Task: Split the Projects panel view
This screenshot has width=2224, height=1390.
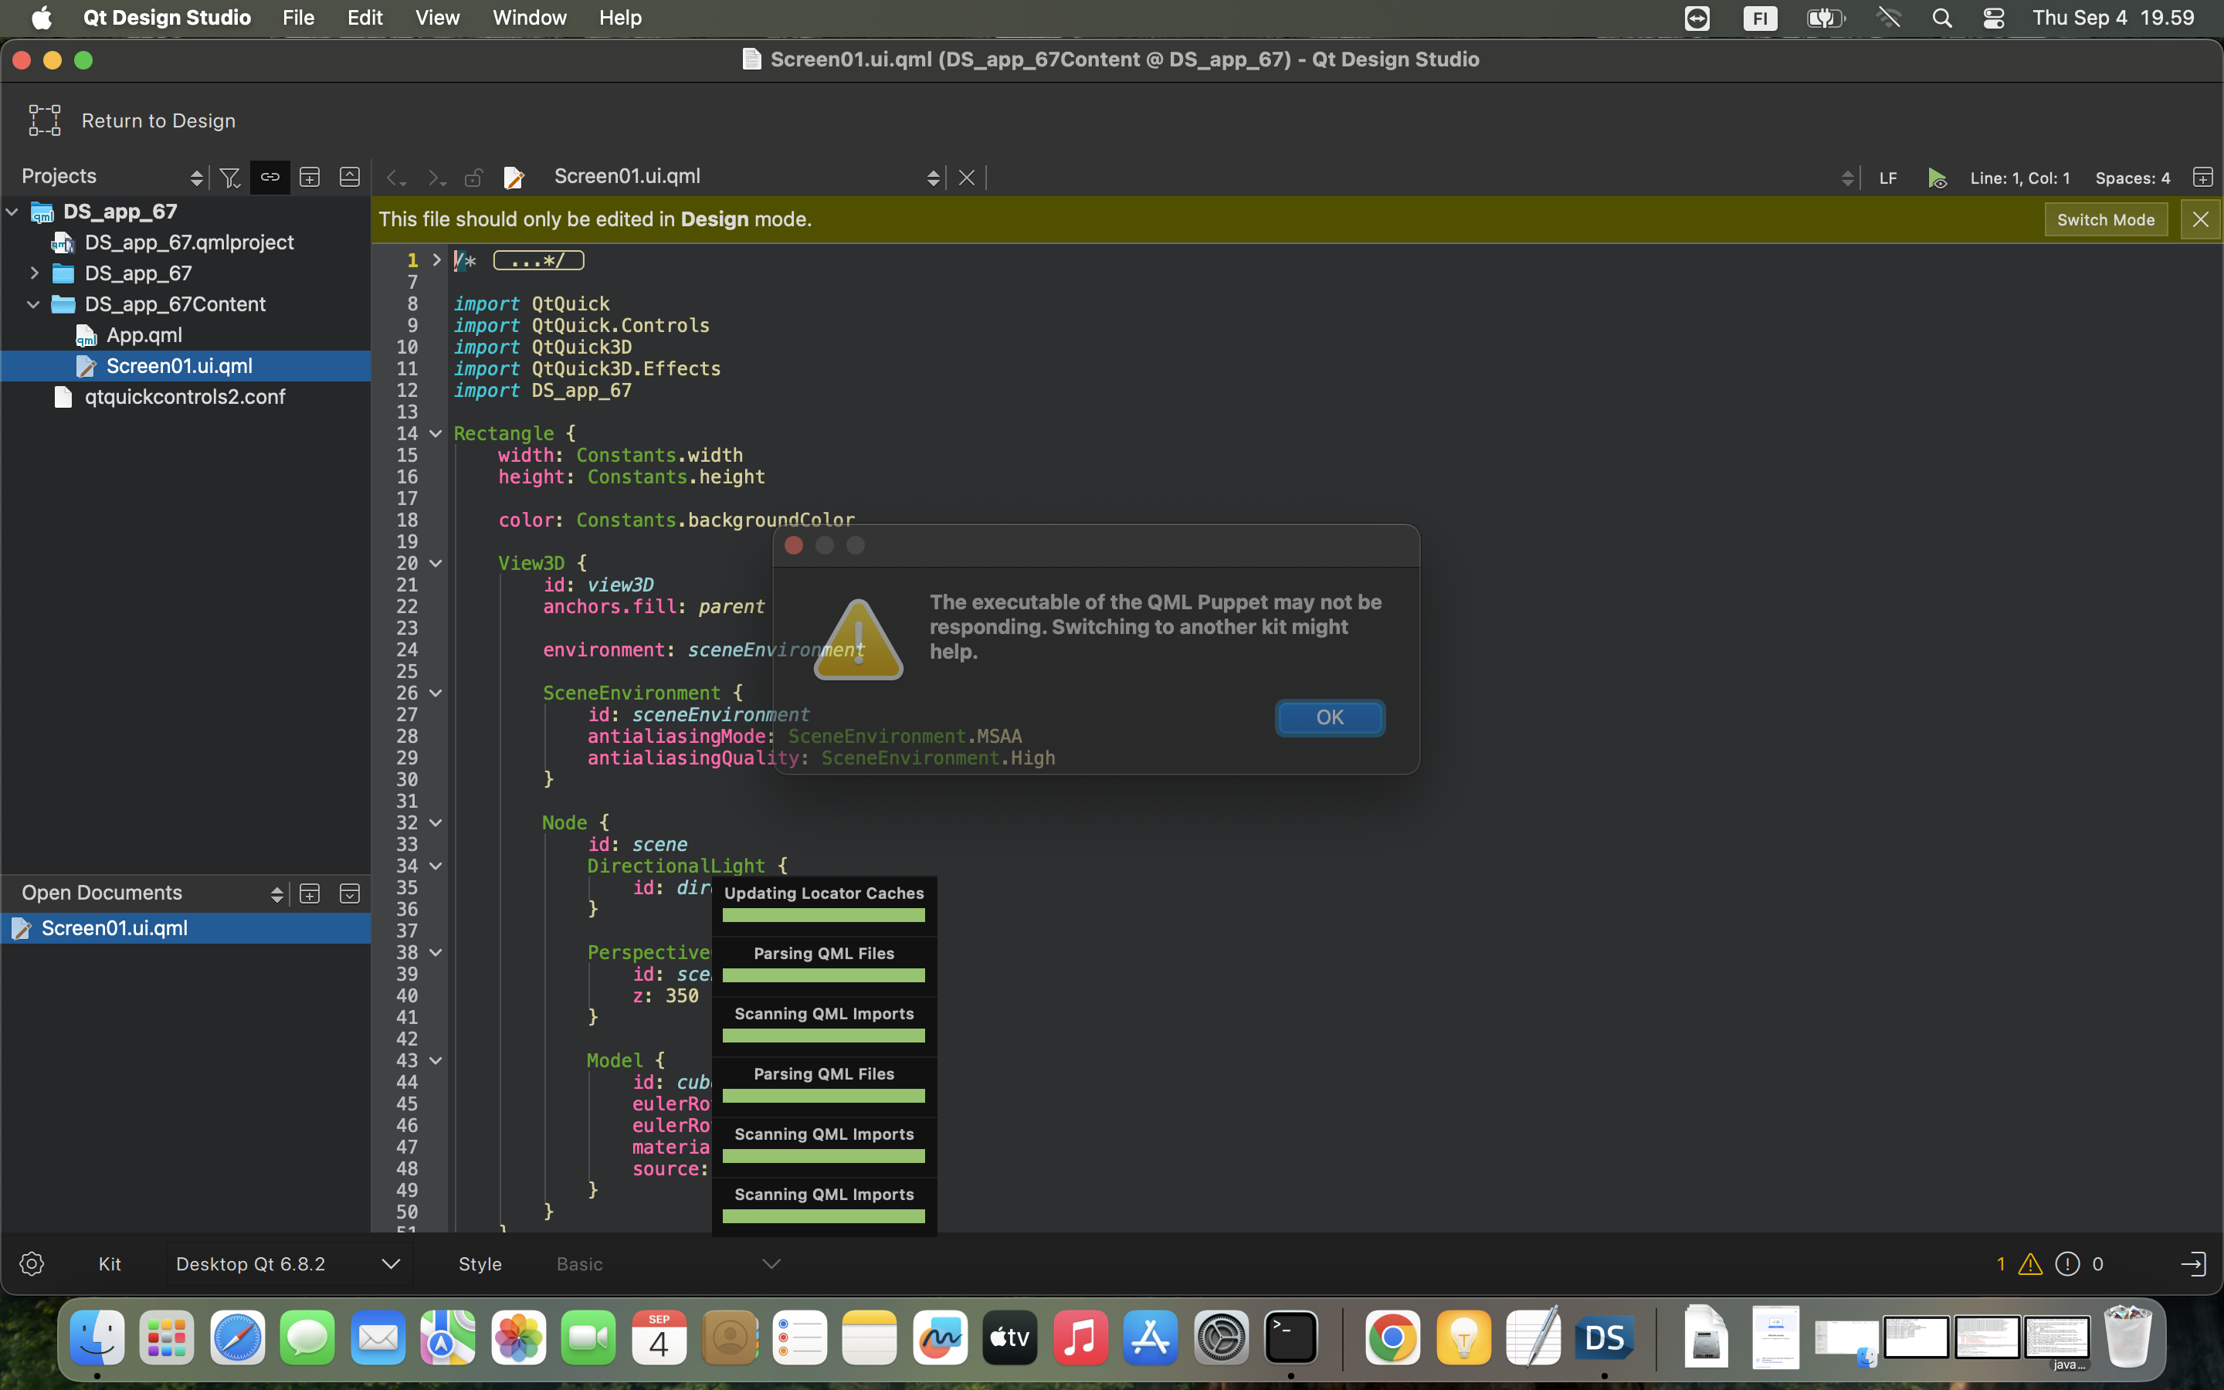Action: [x=310, y=178]
